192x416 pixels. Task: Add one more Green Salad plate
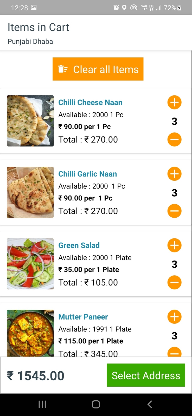point(174,245)
